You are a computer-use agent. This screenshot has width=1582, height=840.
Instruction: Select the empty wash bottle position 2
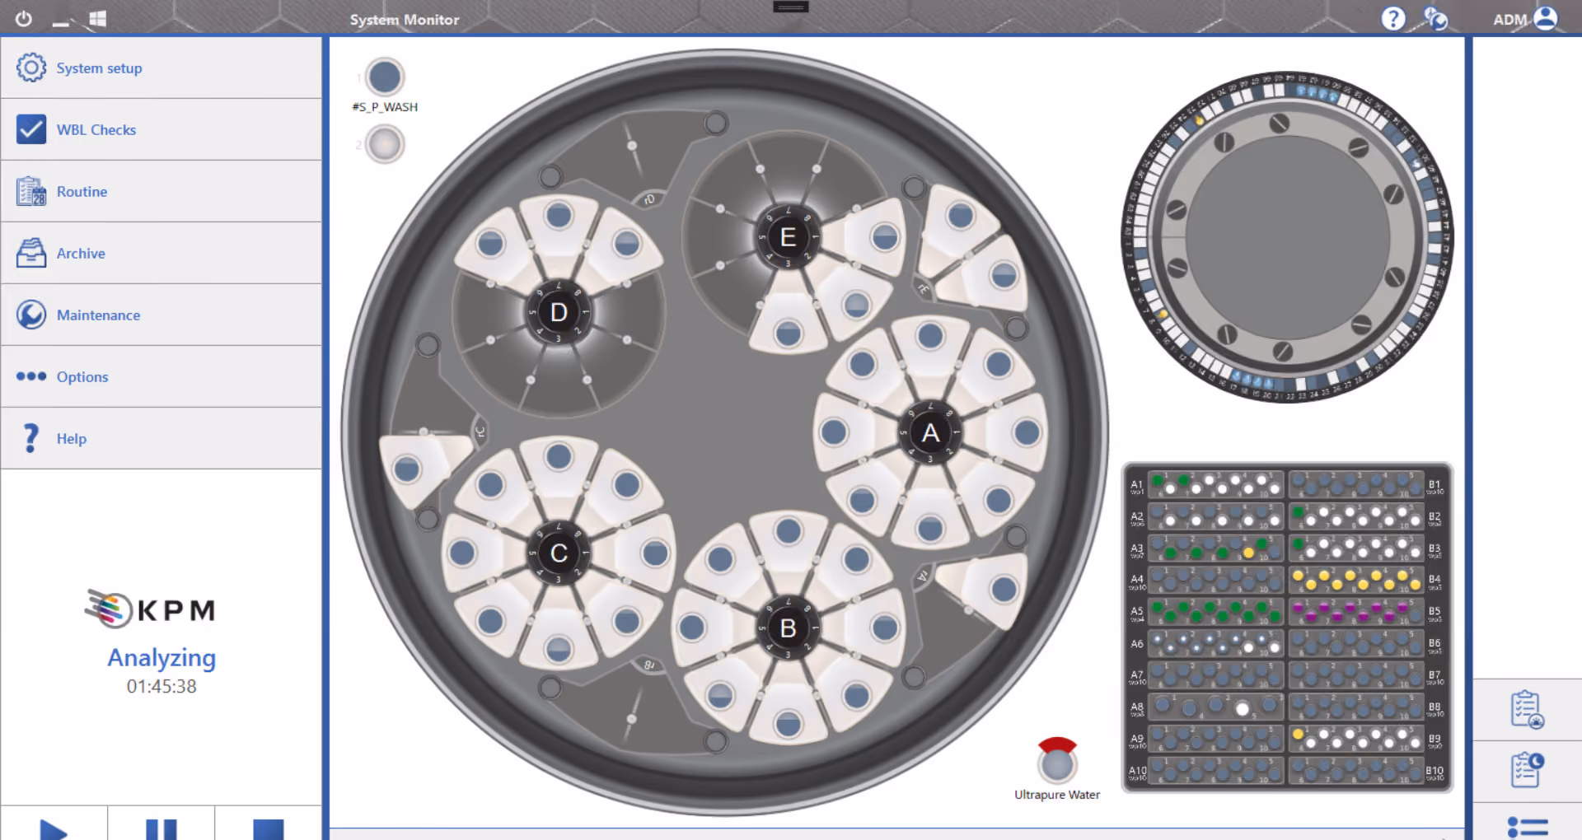[x=385, y=145]
